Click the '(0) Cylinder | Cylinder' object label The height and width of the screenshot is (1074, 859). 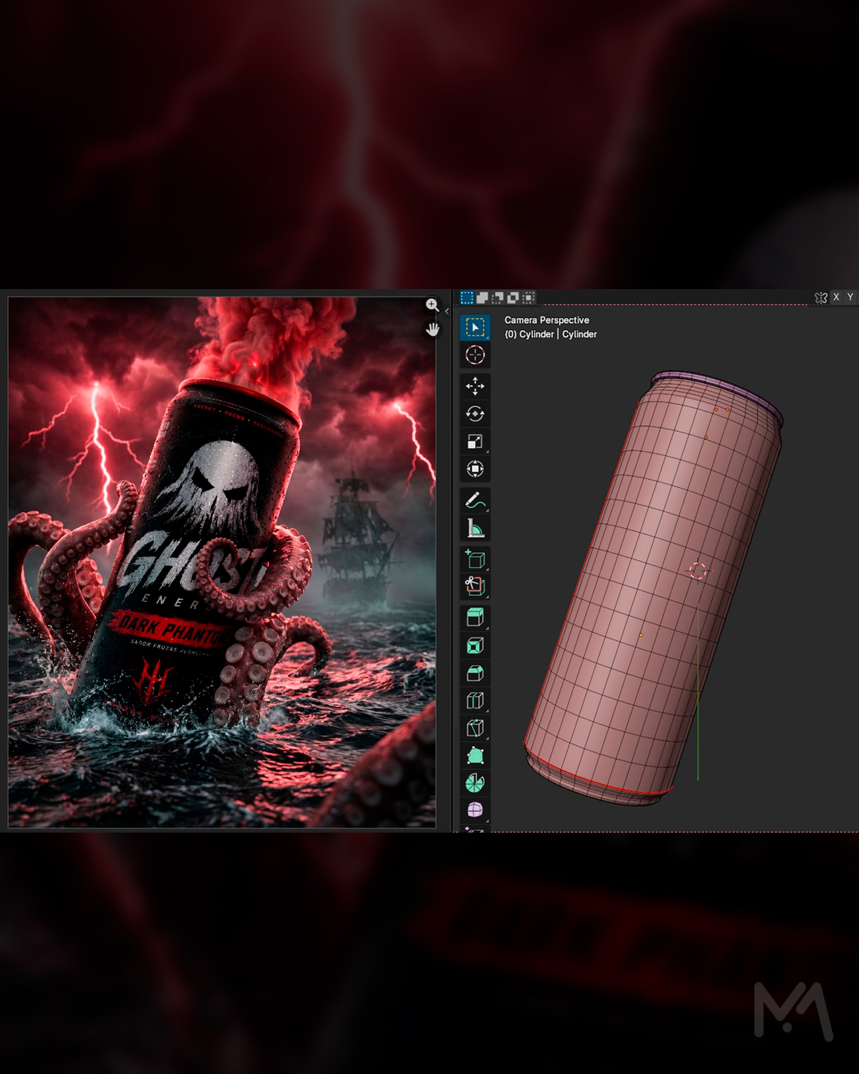click(550, 334)
